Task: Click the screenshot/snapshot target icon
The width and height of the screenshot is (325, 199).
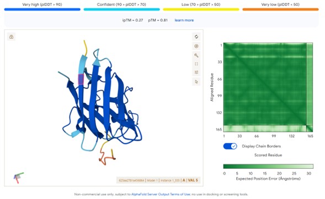Action: pyautogui.click(x=196, y=46)
